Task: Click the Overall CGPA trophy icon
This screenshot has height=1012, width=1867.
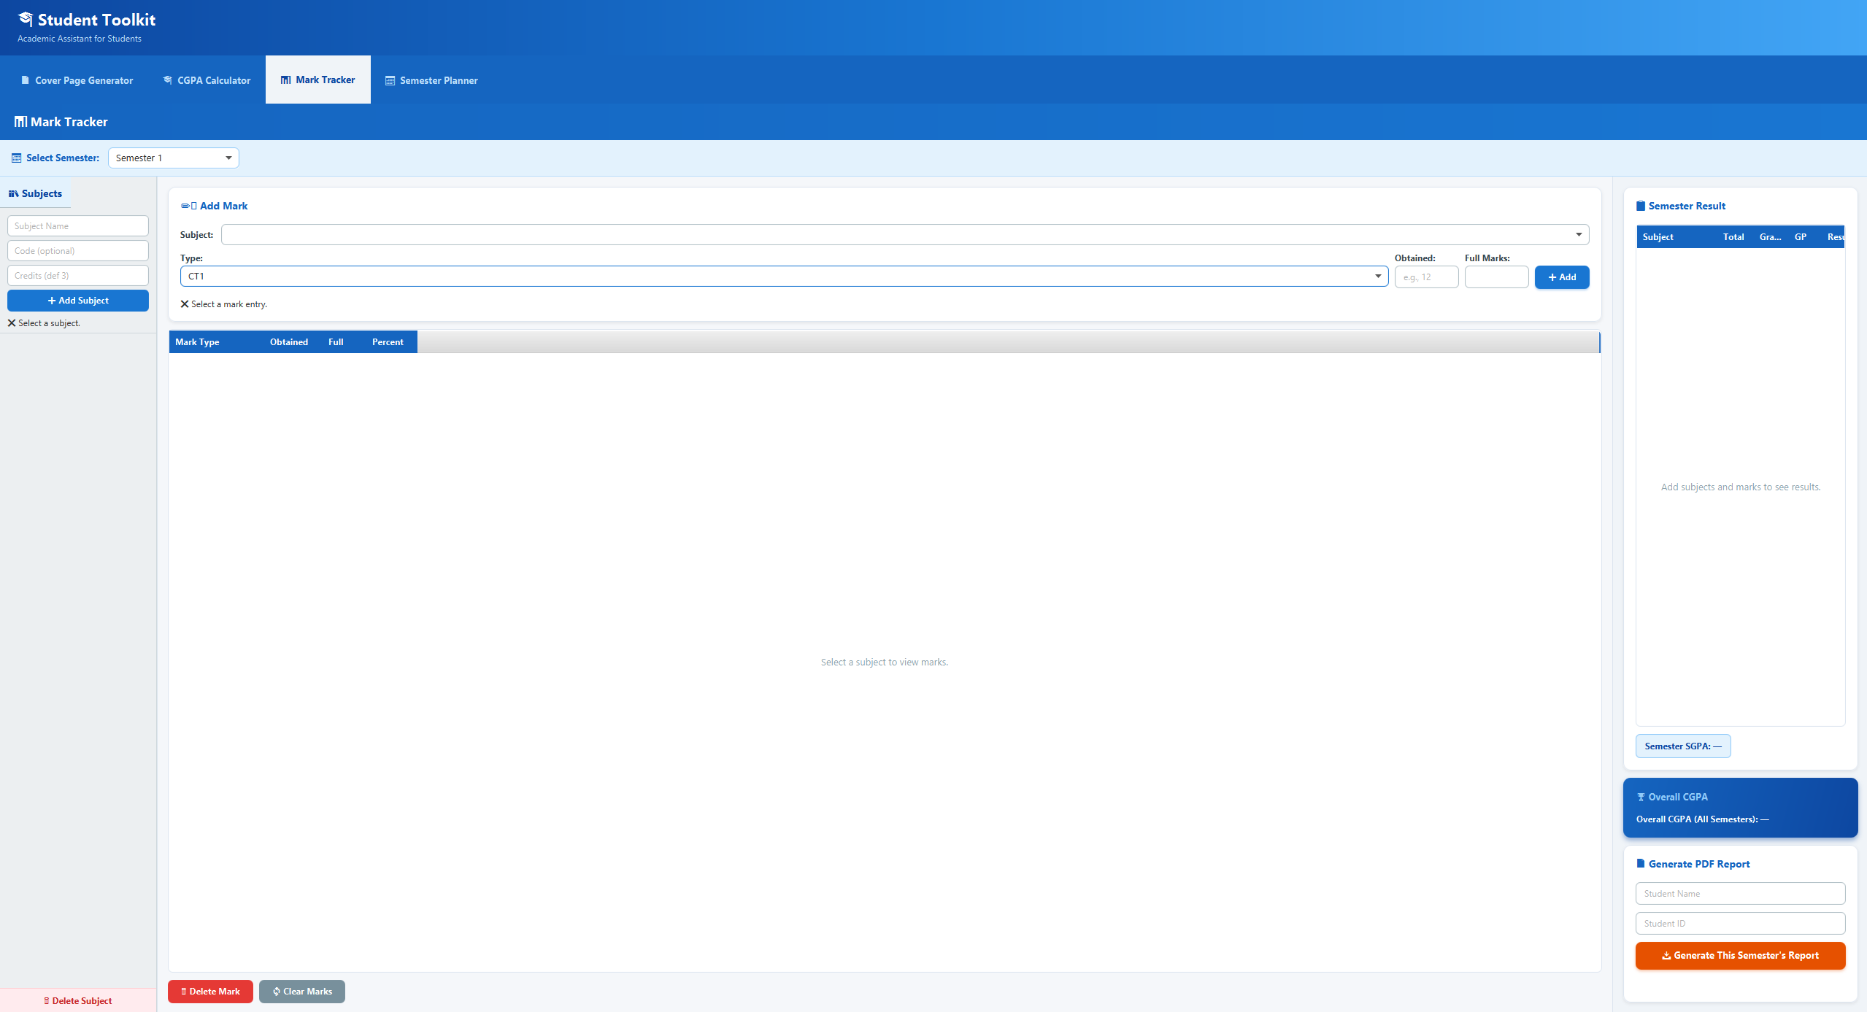Action: coord(1641,797)
